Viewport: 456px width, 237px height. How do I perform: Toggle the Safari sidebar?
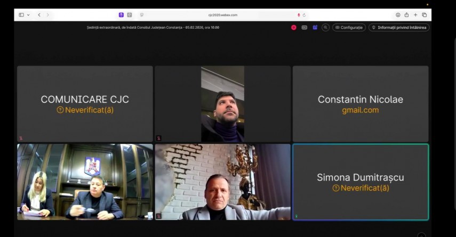21,15
